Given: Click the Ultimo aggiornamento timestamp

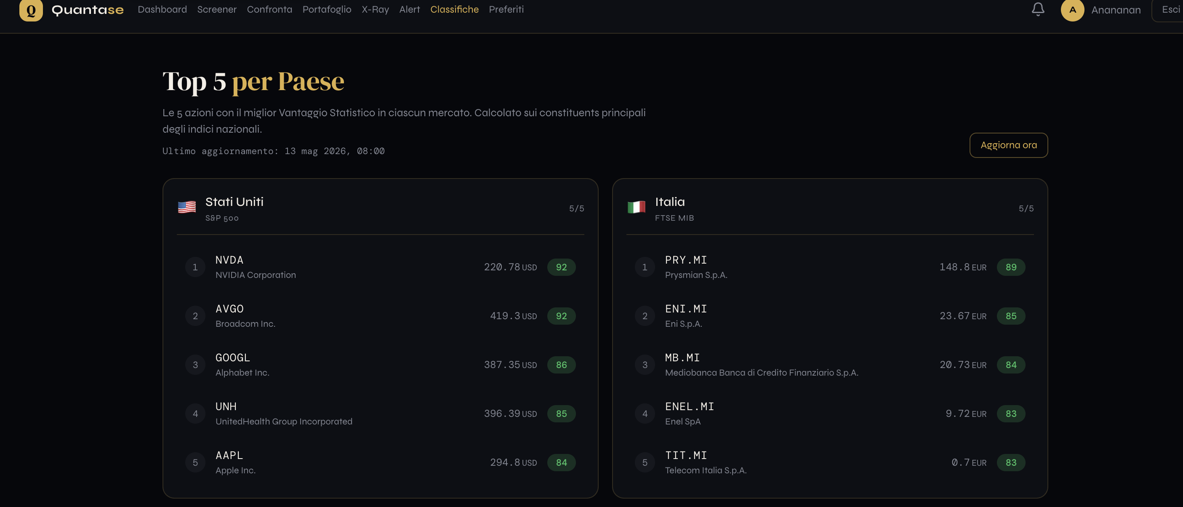Looking at the screenshot, I should (x=273, y=151).
